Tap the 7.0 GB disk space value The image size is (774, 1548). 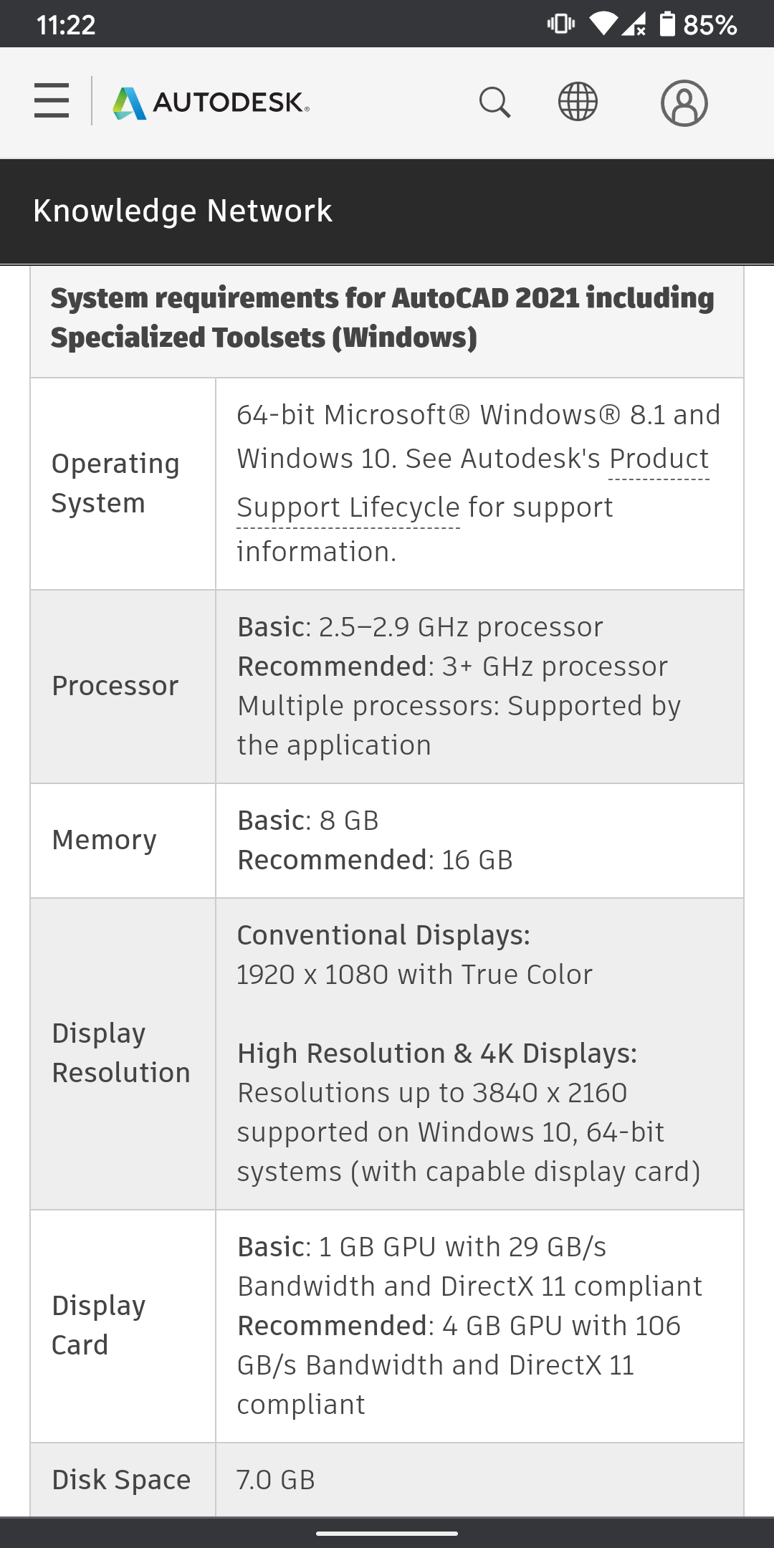point(276,1480)
